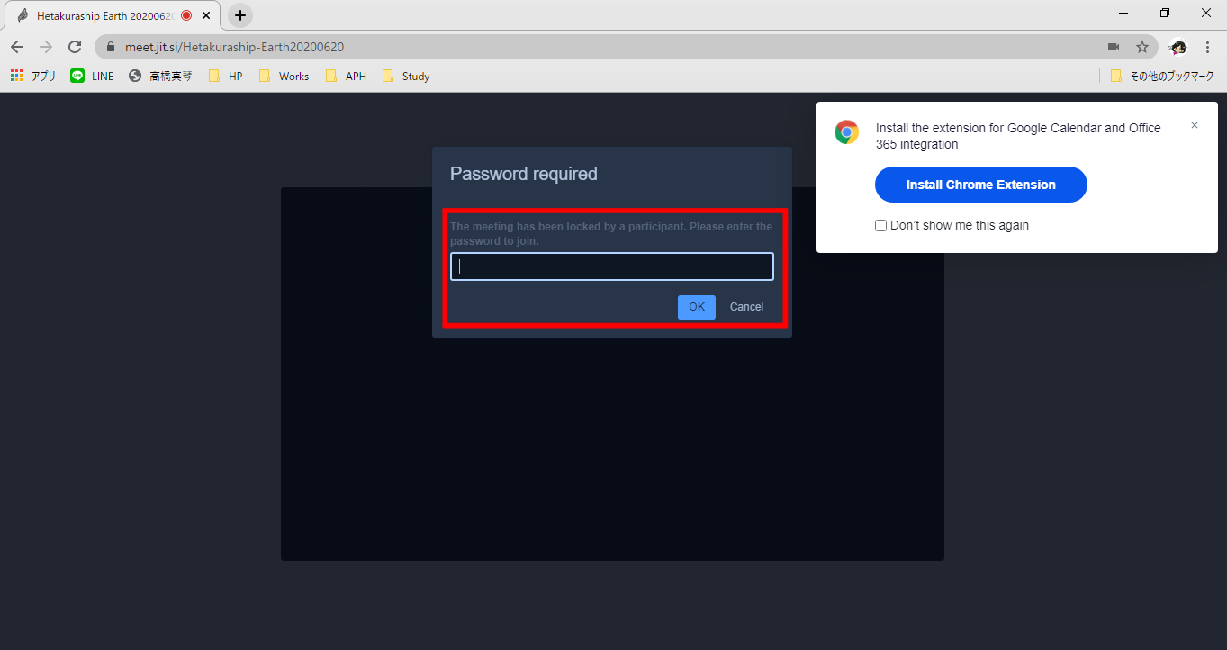The height and width of the screenshot is (650, 1227).
Task: Open the 高橋真琴 bookmark
Action: [160, 77]
